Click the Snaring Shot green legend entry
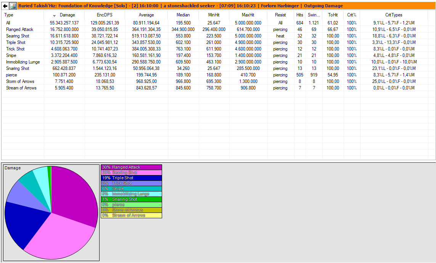The width and height of the screenshot is (436, 263). pos(132,199)
